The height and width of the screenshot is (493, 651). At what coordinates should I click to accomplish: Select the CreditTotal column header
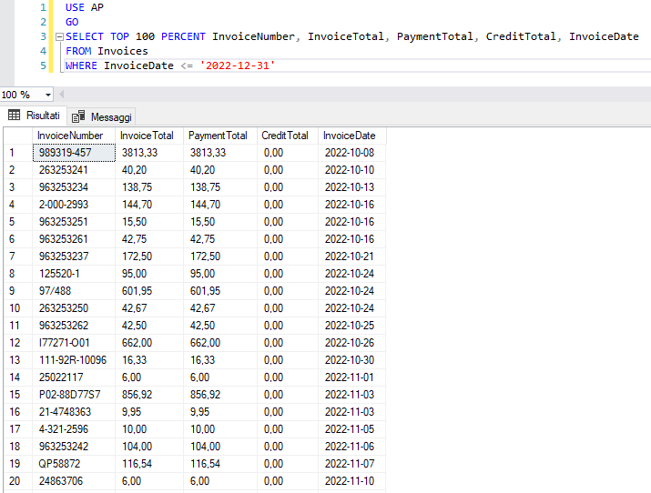click(x=288, y=136)
